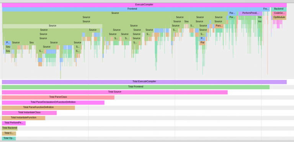Select the Total Source summary bar
This screenshot has width=294, height=142.
point(115,92)
